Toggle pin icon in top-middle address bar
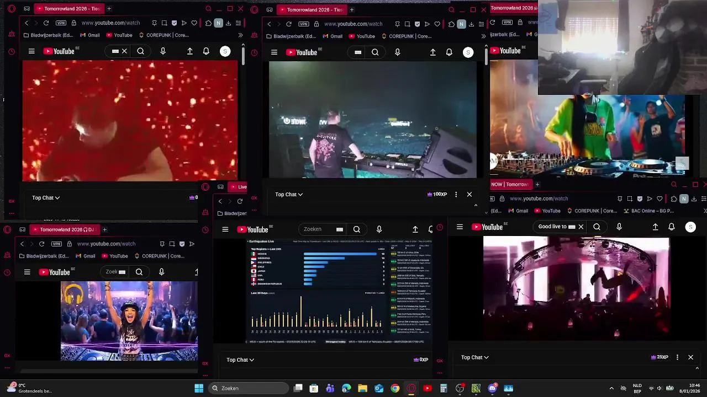Screen dimensions: 707x397 (397, 24)
